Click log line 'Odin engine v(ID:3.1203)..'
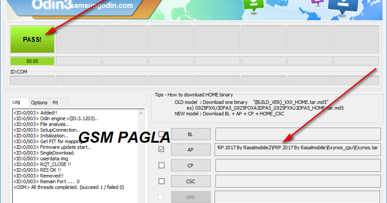387x203 pixels. [x=56, y=118]
